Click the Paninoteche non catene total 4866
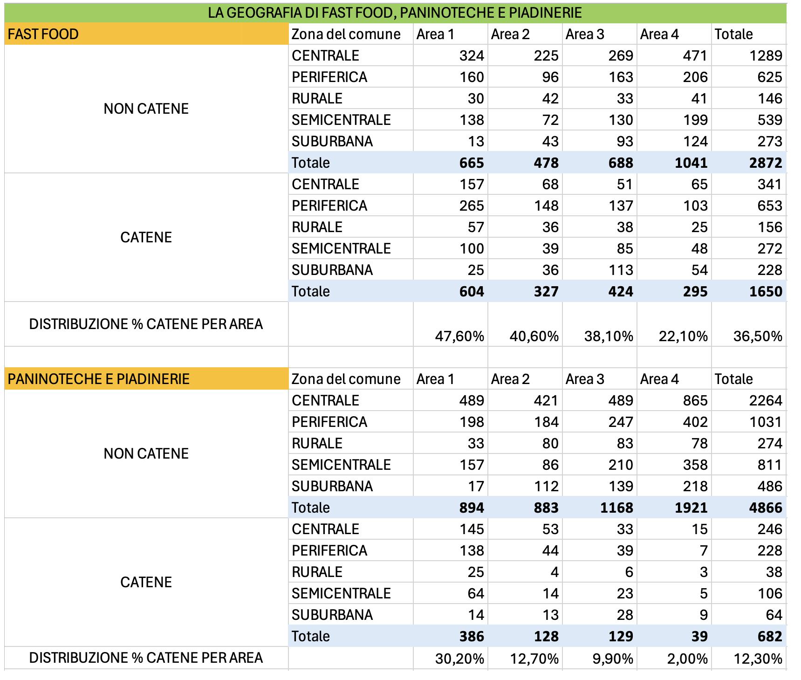 click(749, 508)
